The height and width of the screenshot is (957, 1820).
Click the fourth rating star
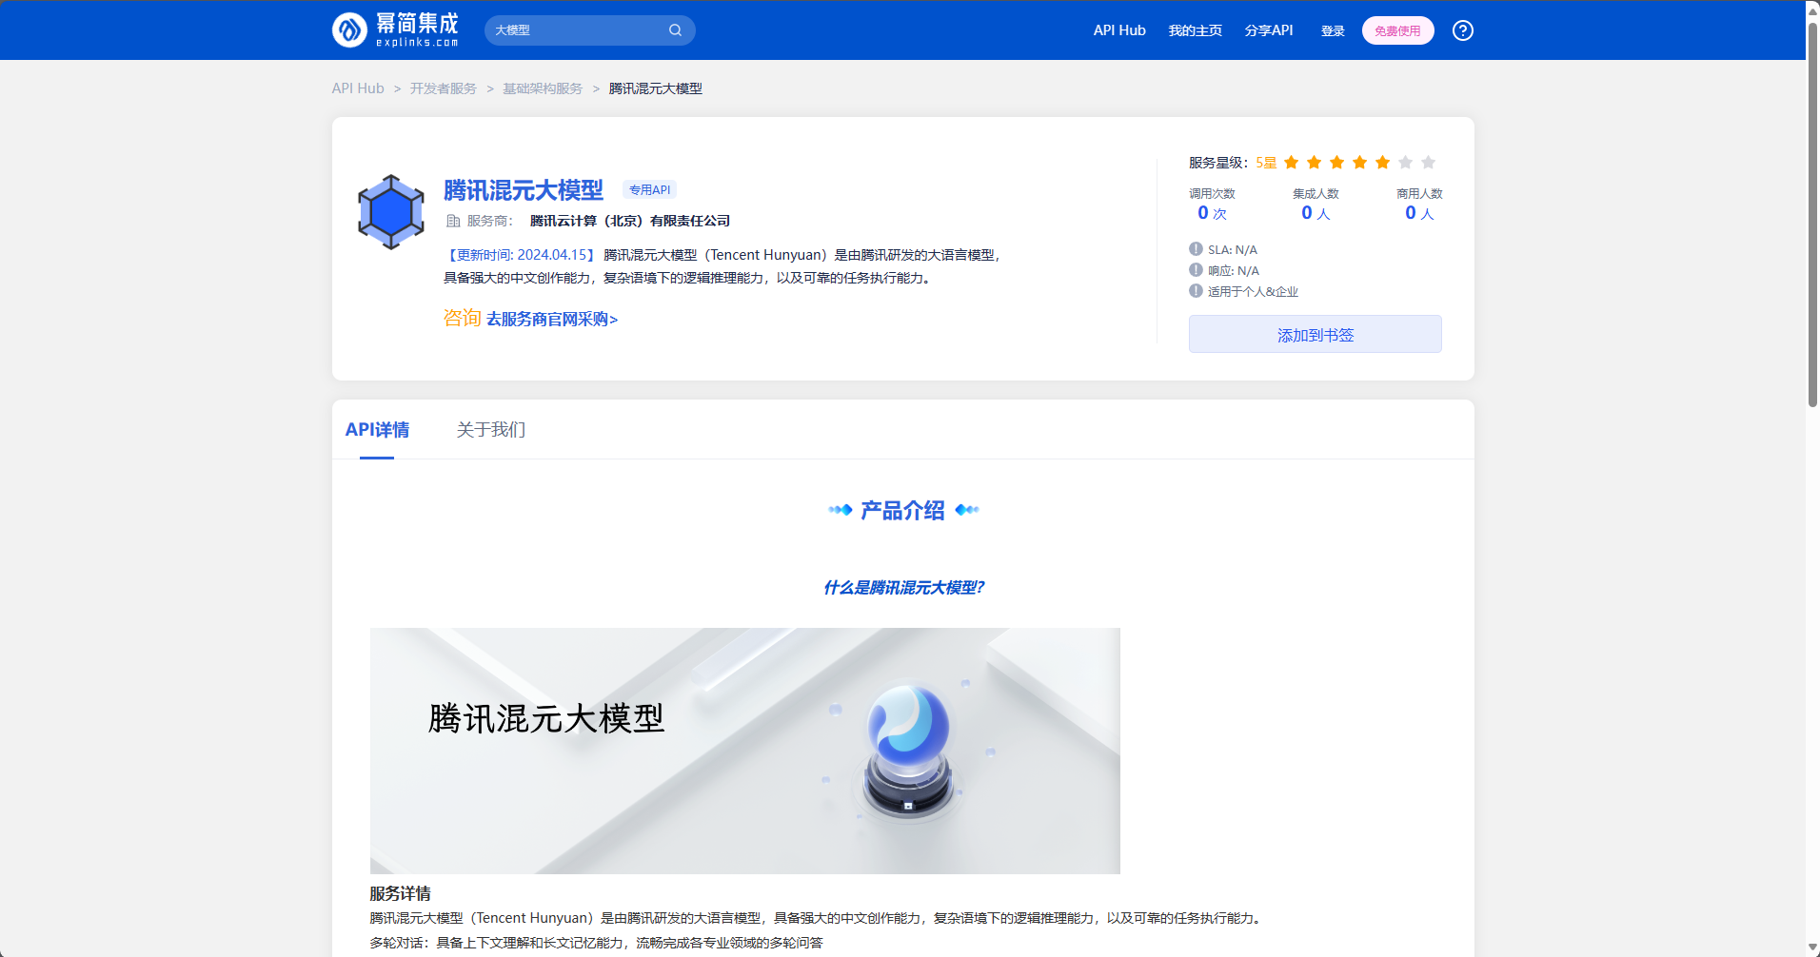1360,163
